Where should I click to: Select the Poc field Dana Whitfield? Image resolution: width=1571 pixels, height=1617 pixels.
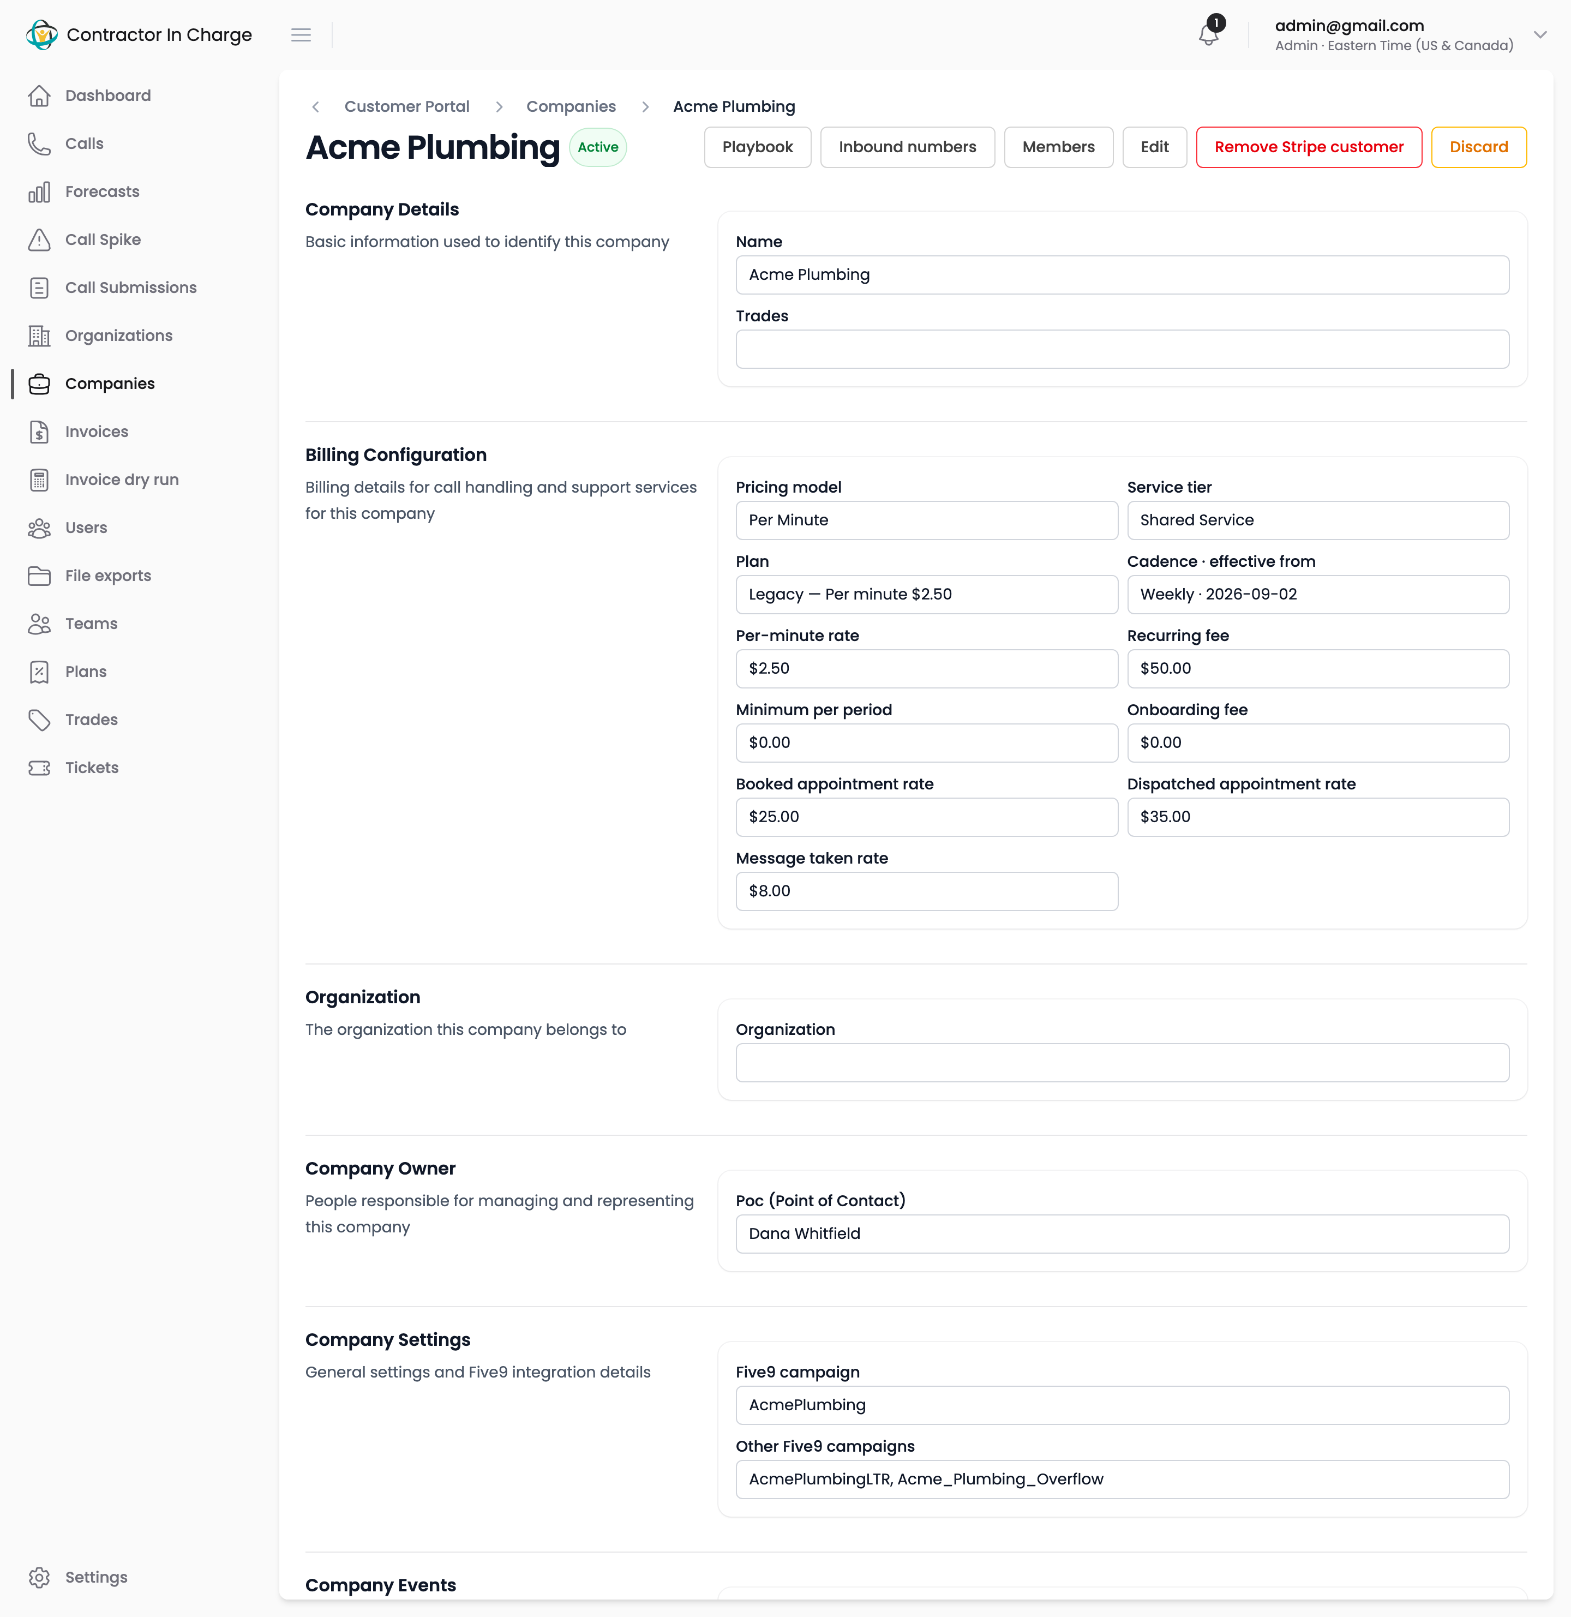tap(1122, 1233)
